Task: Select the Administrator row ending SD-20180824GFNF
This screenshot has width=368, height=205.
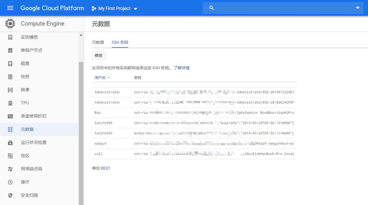Action: click(194, 102)
